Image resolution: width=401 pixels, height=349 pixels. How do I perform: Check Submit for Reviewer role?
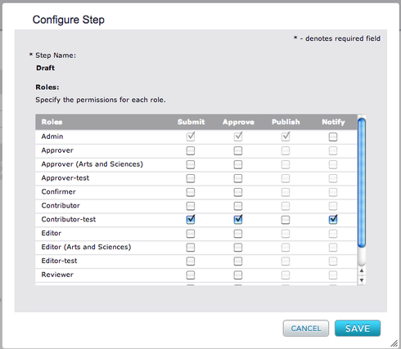tap(191, 275)
